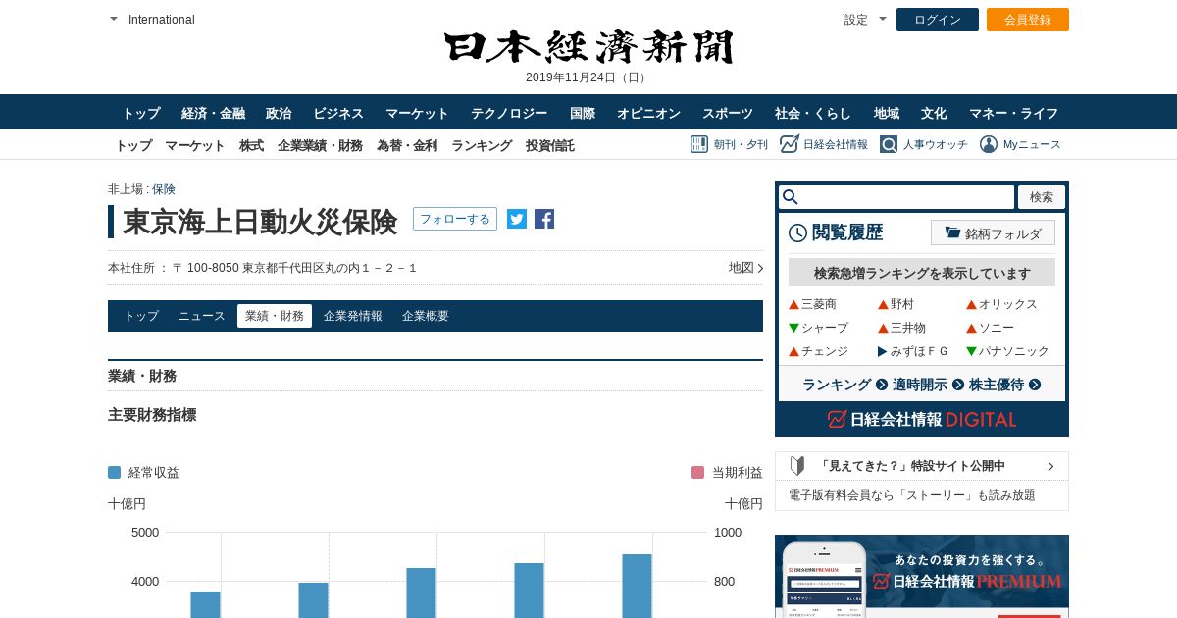Click フォローする button
1177x618 pixels.
455,219
